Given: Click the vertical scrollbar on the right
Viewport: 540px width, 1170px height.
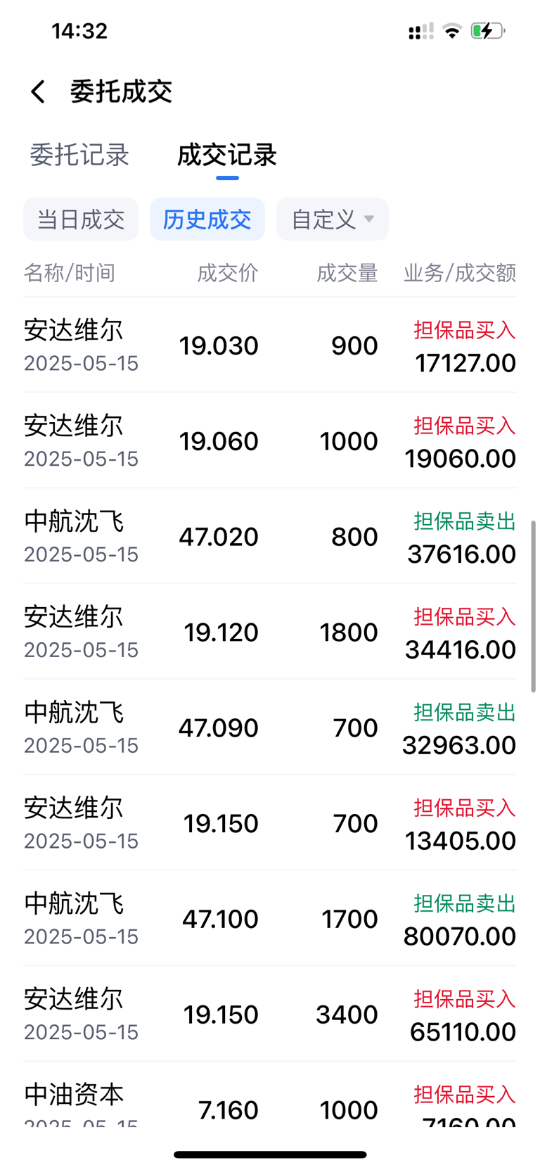Looking at the screenshot, I should 534,606.
